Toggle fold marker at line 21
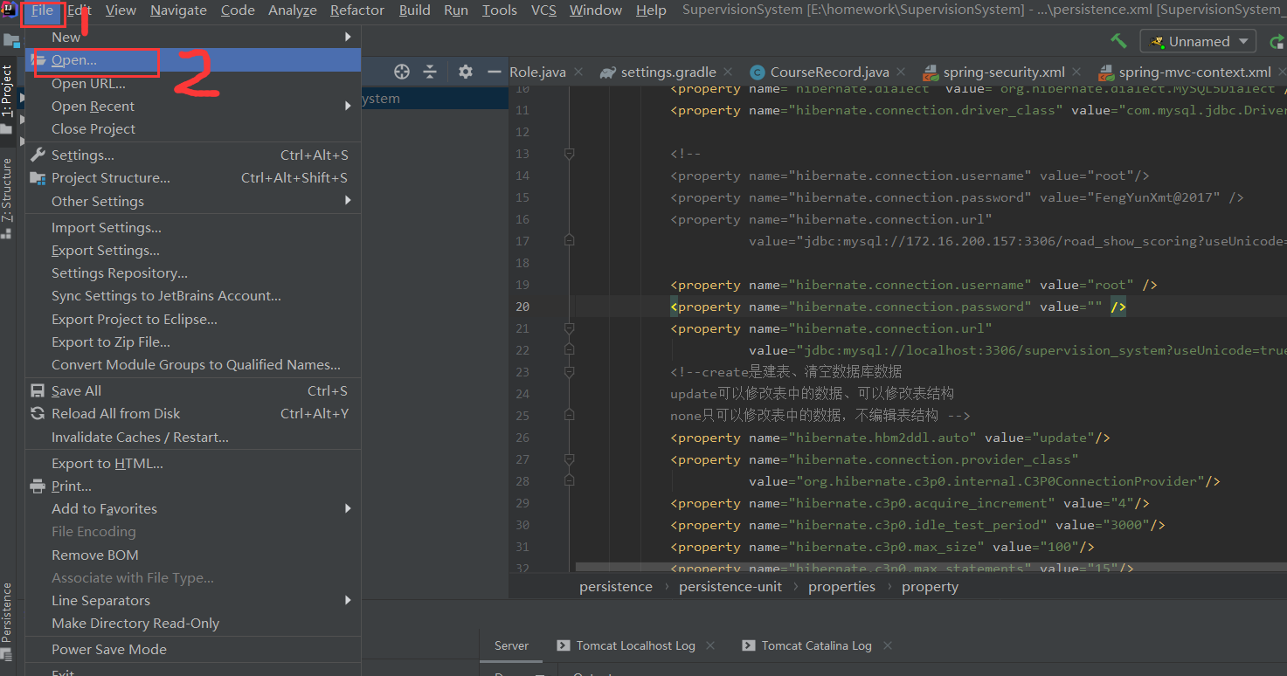1287x676 pixels. [x=569, y=328]
